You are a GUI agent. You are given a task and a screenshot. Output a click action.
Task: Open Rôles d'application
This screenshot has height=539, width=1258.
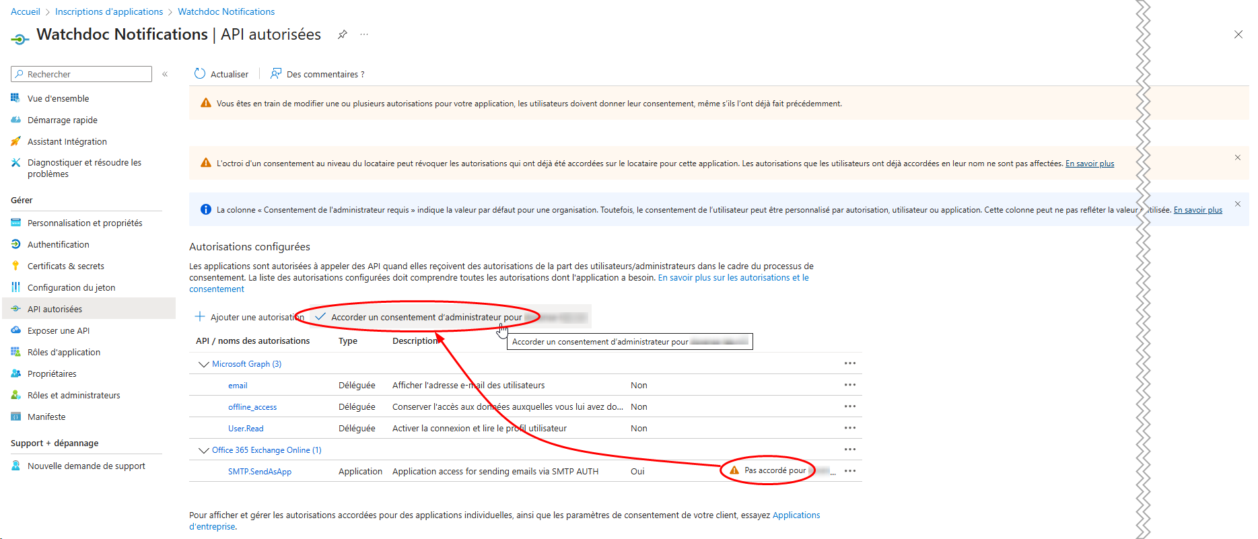point(63,352)
